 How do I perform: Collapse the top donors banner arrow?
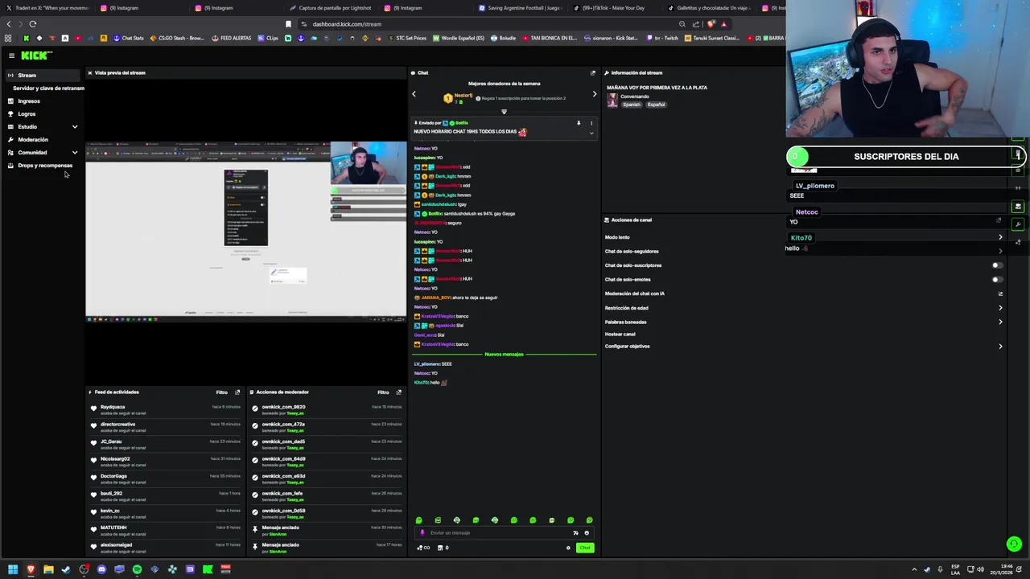[x=505, y=112]
